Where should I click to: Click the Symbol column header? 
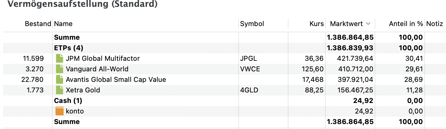pyautogui.click(x=252, y=24)
